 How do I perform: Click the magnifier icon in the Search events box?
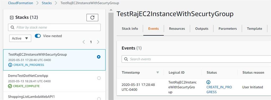pos(126,59)
